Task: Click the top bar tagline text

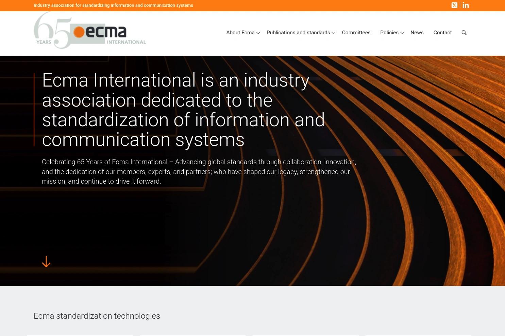Action: click(113, 5)
